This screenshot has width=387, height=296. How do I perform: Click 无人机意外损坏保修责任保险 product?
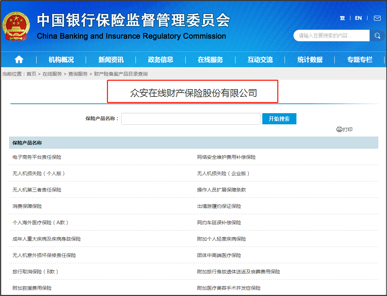pyautogui.click(x=44, y=255)
